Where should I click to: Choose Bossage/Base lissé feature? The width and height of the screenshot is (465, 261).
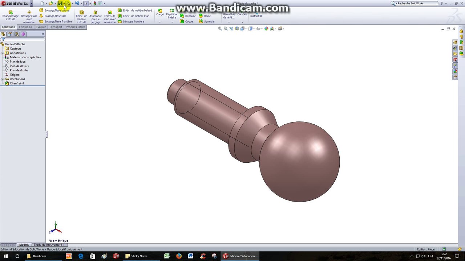tap(53, 16)
